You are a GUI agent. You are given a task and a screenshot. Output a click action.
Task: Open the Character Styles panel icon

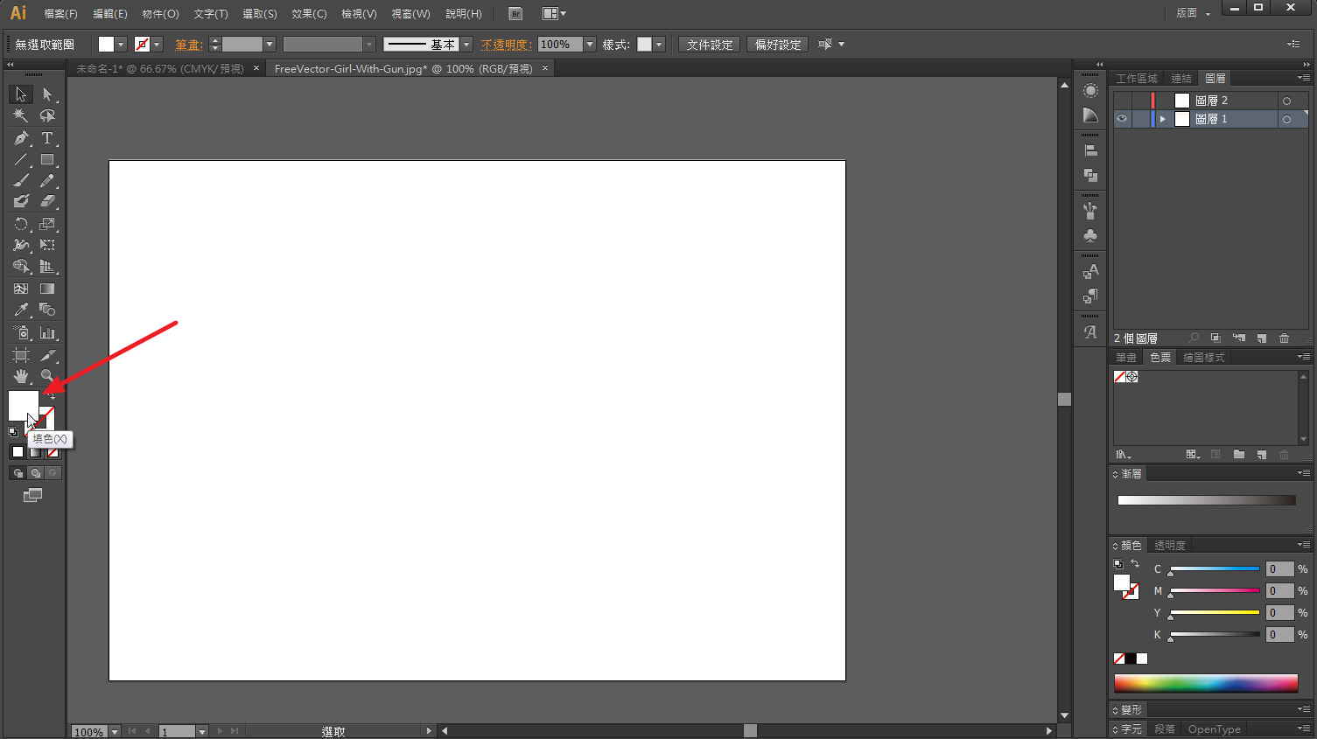tap(1090, 271)
